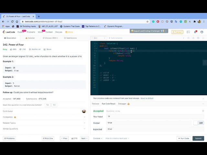Switch to the Testcase tab
This screenshot has height=155, width=207.
point(95,104)
